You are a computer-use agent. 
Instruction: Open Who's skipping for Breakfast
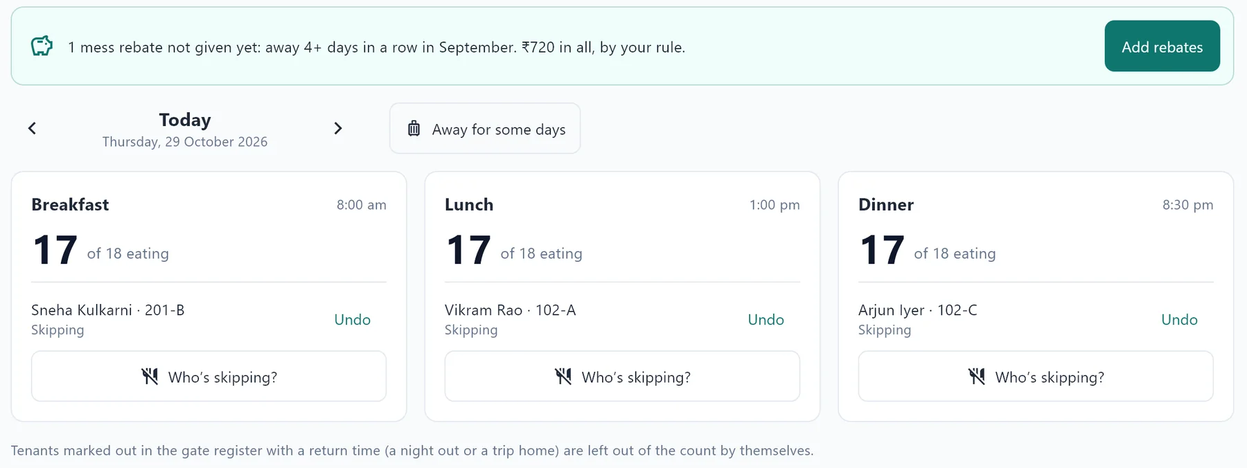(x=209, y=377)
